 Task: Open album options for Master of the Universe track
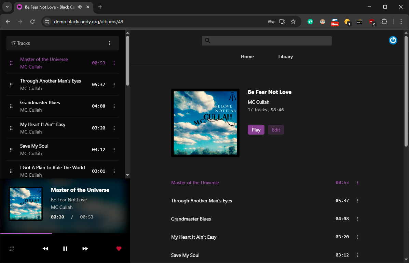358,183
